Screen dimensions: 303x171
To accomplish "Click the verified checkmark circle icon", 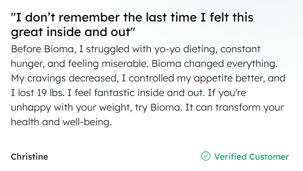I will (x=206, y=156).
